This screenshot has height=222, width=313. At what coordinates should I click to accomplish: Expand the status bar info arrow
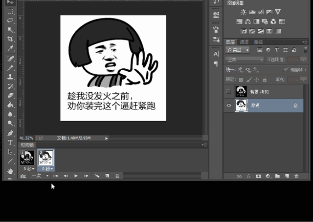[107, 139]
